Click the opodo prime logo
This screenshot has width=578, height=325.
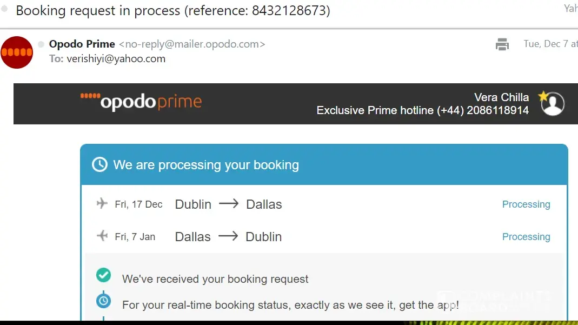[141, 102]
